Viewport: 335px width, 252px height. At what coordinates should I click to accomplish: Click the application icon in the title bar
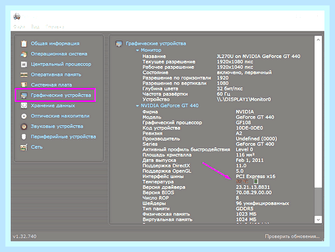point(17,16)
